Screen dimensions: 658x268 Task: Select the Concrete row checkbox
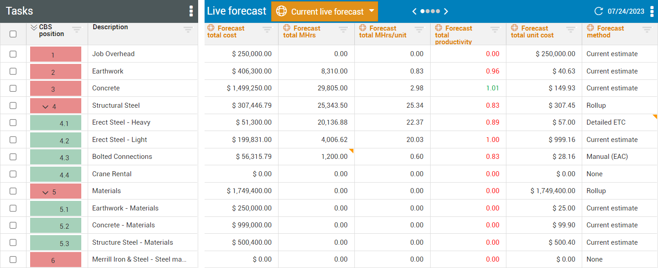click(x=13, y=88)
